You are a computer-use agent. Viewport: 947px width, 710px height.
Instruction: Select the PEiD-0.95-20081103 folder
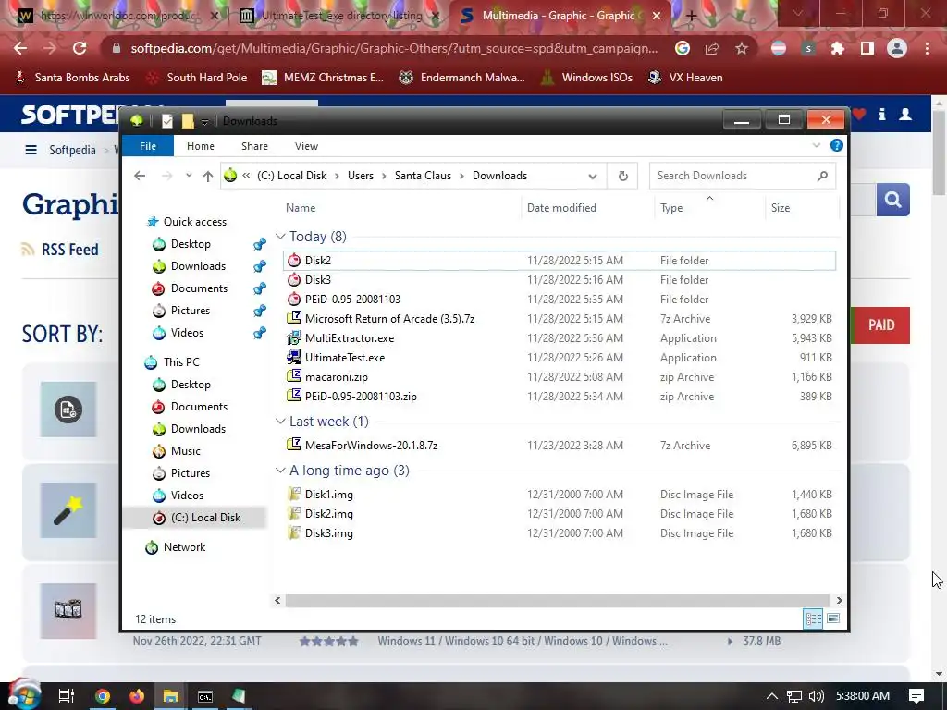(x=559, y=300)
